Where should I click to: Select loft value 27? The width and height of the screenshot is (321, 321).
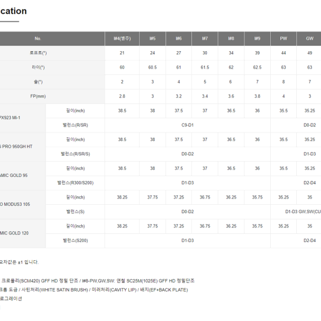(179, 53)
